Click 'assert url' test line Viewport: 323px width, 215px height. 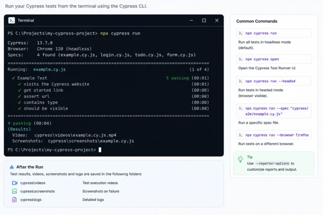point(37,96)
